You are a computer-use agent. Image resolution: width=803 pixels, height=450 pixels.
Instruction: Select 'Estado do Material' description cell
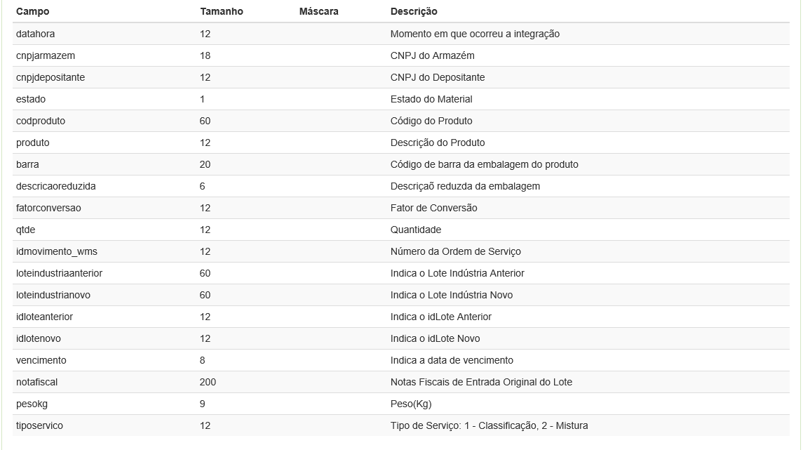click(431, 99)
